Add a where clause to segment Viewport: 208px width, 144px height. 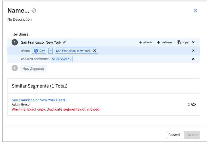point(145,42)
